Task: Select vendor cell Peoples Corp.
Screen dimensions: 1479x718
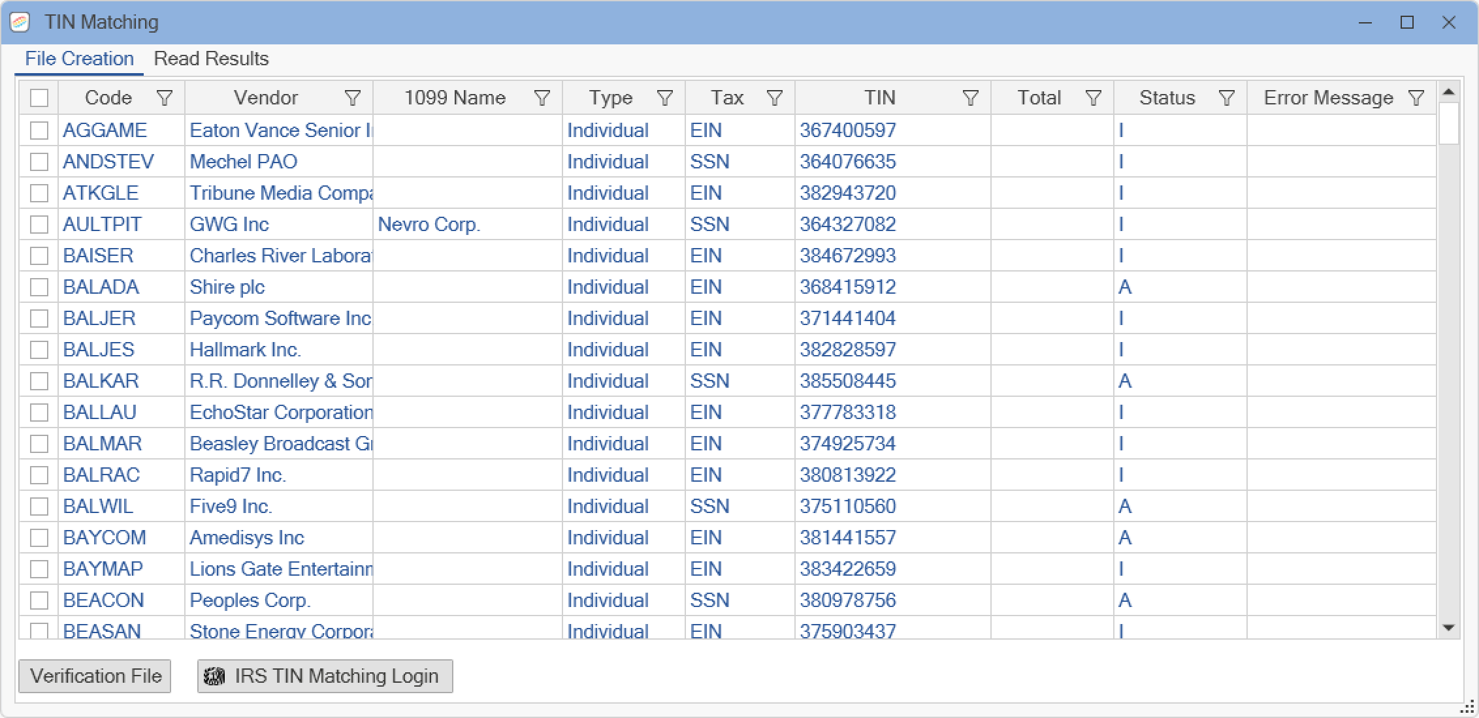Action: pyautogui.click(x=279, y=601)
